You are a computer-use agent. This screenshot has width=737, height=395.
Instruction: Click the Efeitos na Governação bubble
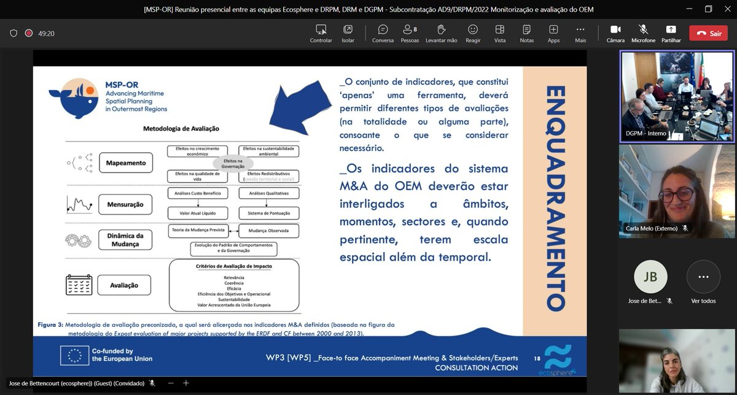[233, 163]
